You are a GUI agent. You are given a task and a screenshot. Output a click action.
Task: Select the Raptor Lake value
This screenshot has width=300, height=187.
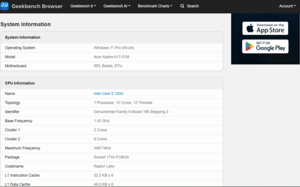pyautogui.click(x=104, y=166)
